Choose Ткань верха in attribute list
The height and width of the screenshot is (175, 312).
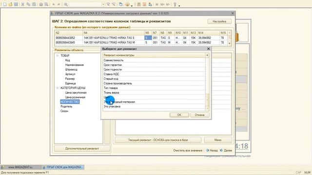(154, 93)
